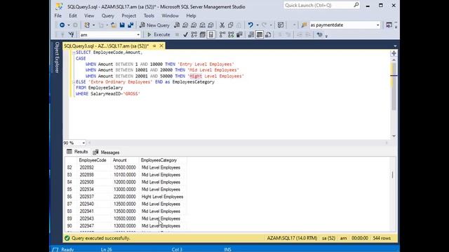This screenshot has height=252, width=449.
Task: Display the Estimated Execution Plan
Action: pyautogui.click(x=194, y=35)
